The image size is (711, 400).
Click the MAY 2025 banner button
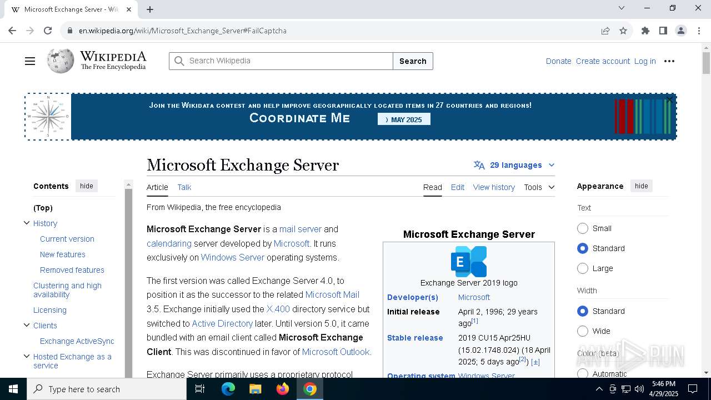[404, 119]
